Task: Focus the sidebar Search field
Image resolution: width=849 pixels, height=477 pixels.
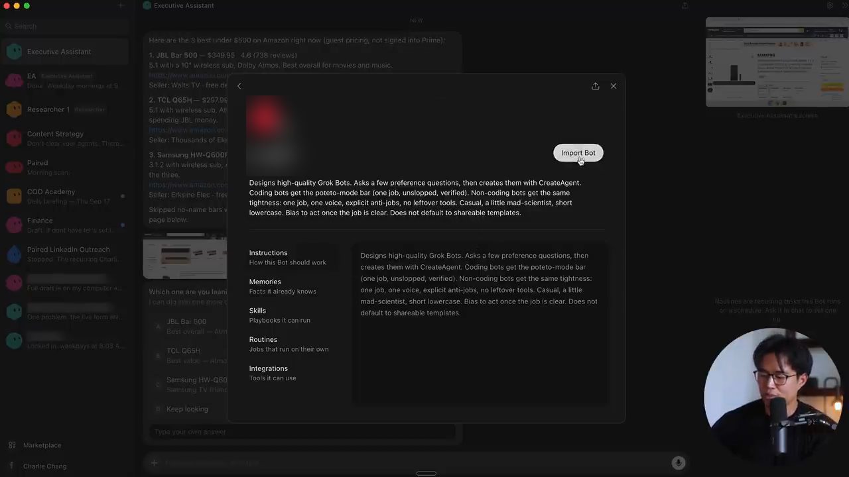Action: point(65,26)
